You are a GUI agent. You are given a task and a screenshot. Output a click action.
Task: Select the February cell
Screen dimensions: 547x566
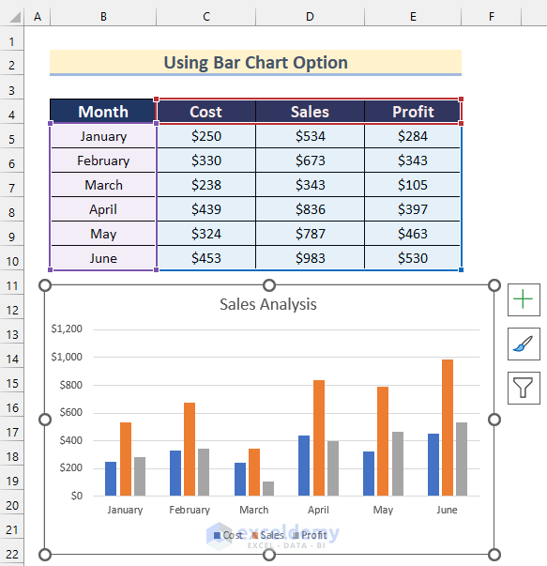coord(103,161)
